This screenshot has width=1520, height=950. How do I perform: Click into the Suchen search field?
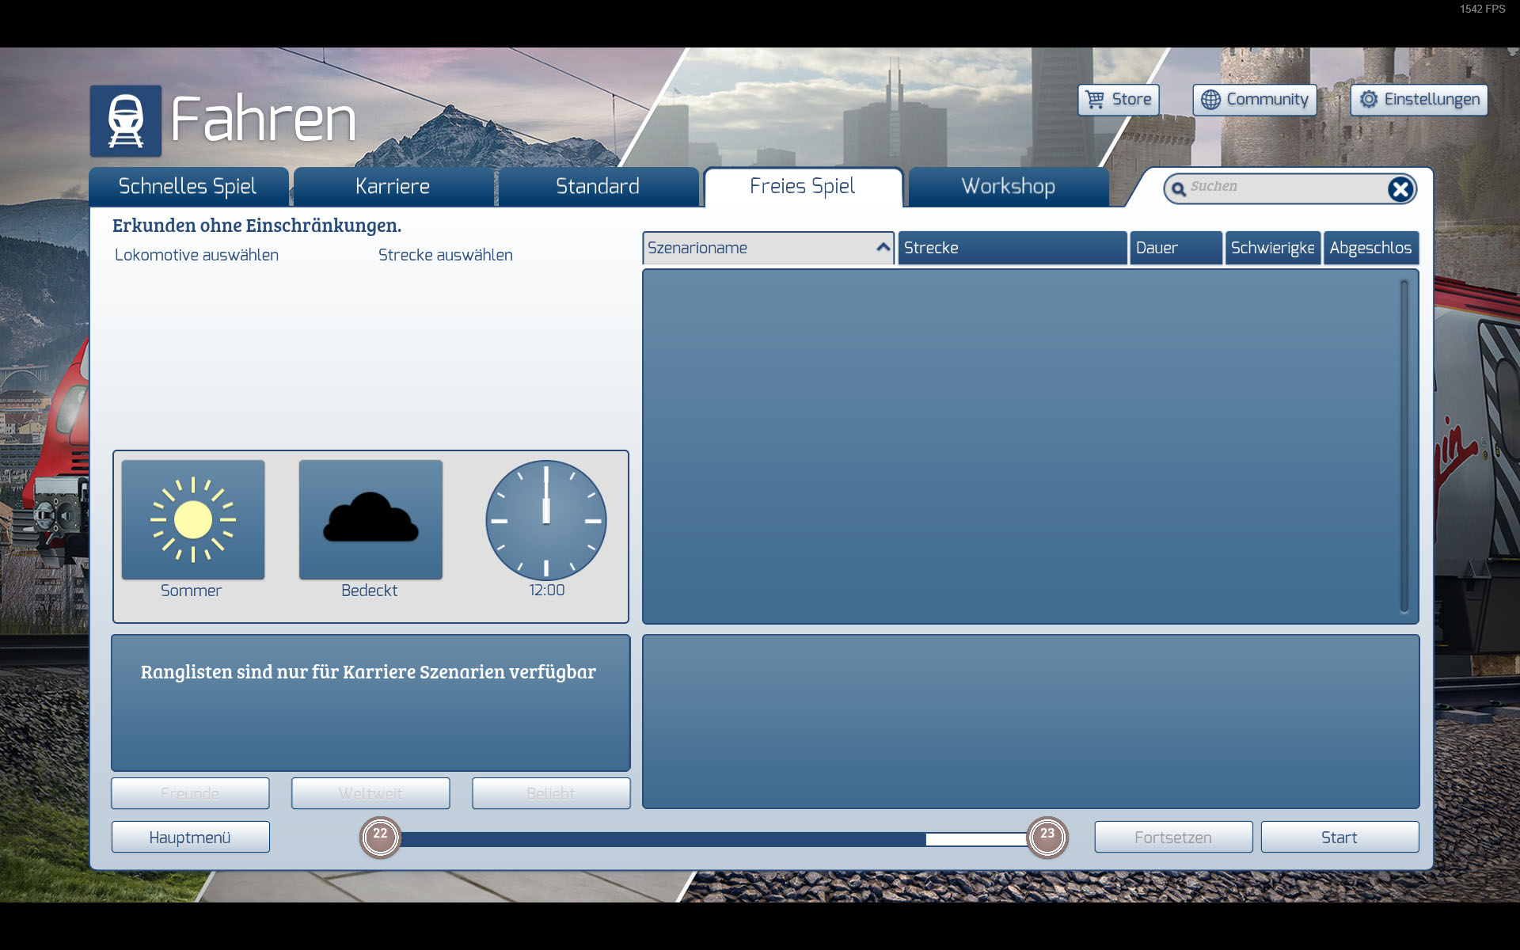tap(1282, 187)
